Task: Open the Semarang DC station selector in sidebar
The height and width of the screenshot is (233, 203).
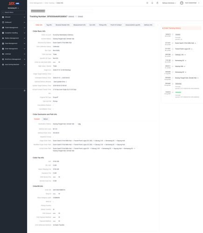Action: 13,8
